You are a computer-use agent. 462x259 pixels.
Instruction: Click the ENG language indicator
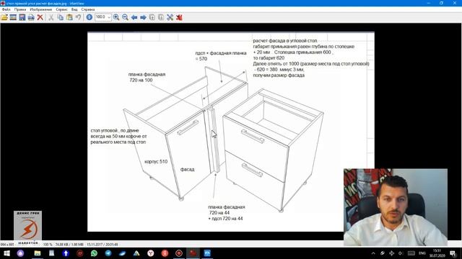tap(422, 253)
